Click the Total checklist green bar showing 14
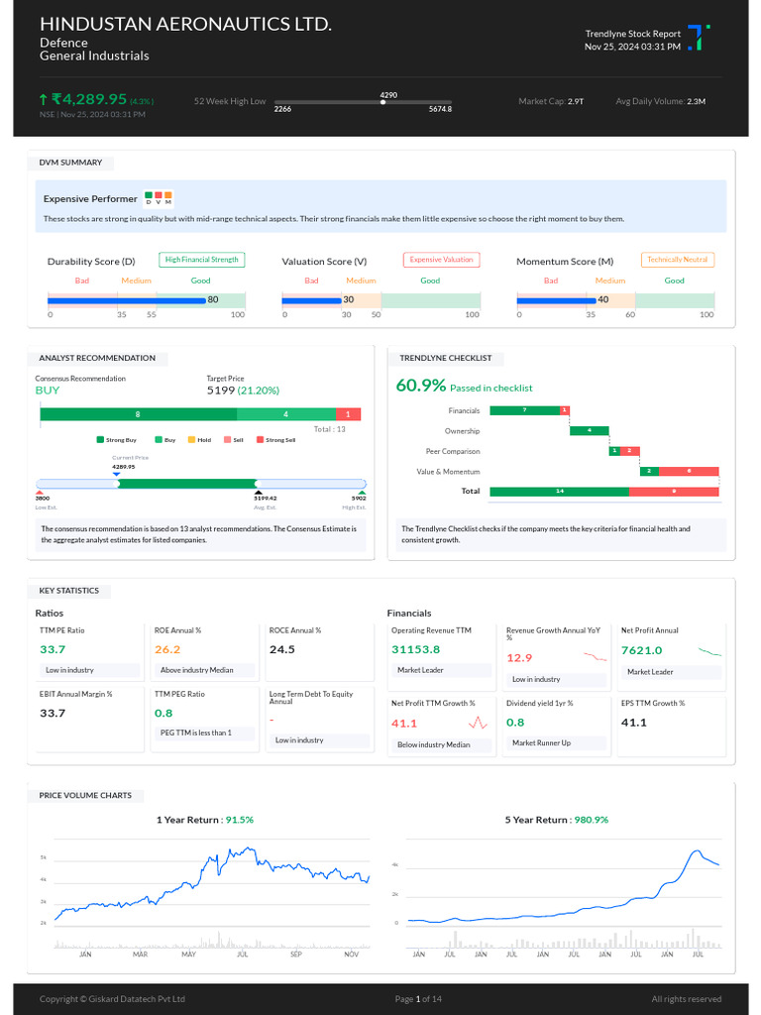The width and height of the screenshot is (761, 1015). pyautogui.click(x=559, y=492)
